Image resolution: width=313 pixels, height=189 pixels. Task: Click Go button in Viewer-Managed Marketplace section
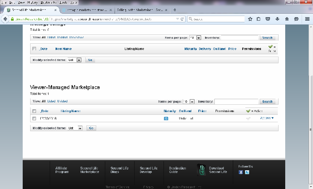pyautogui.click(x=91, y=128)
